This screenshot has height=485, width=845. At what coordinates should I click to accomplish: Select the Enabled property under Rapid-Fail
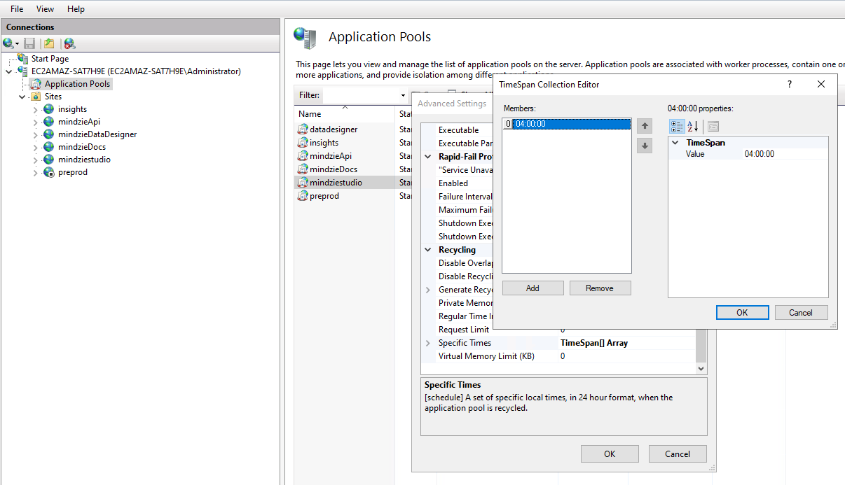tap(453, 183)
